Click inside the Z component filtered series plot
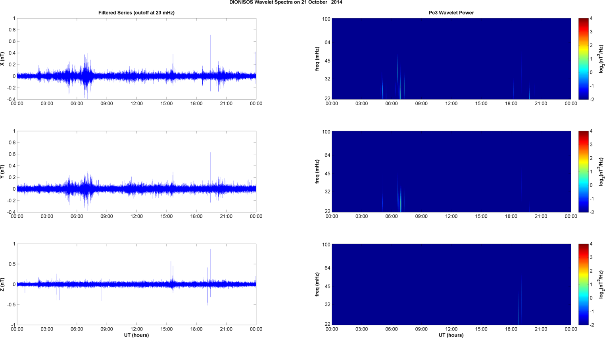 point(136,285)
